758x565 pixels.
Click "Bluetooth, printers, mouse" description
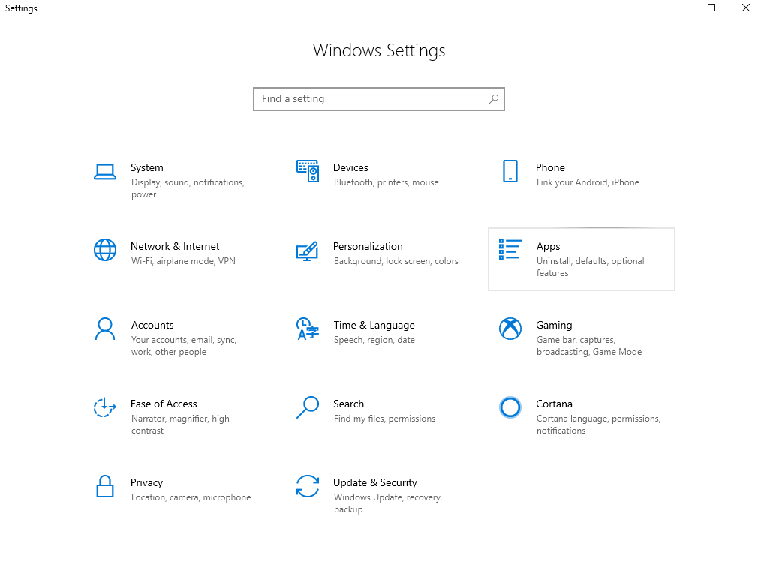[x=387, y=182]
